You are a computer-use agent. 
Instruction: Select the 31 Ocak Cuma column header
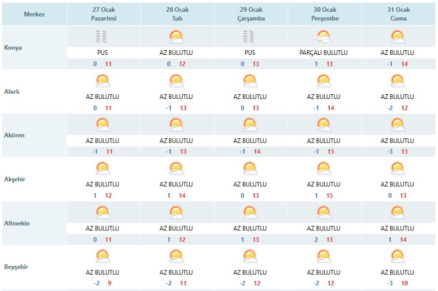click(399, 14)
